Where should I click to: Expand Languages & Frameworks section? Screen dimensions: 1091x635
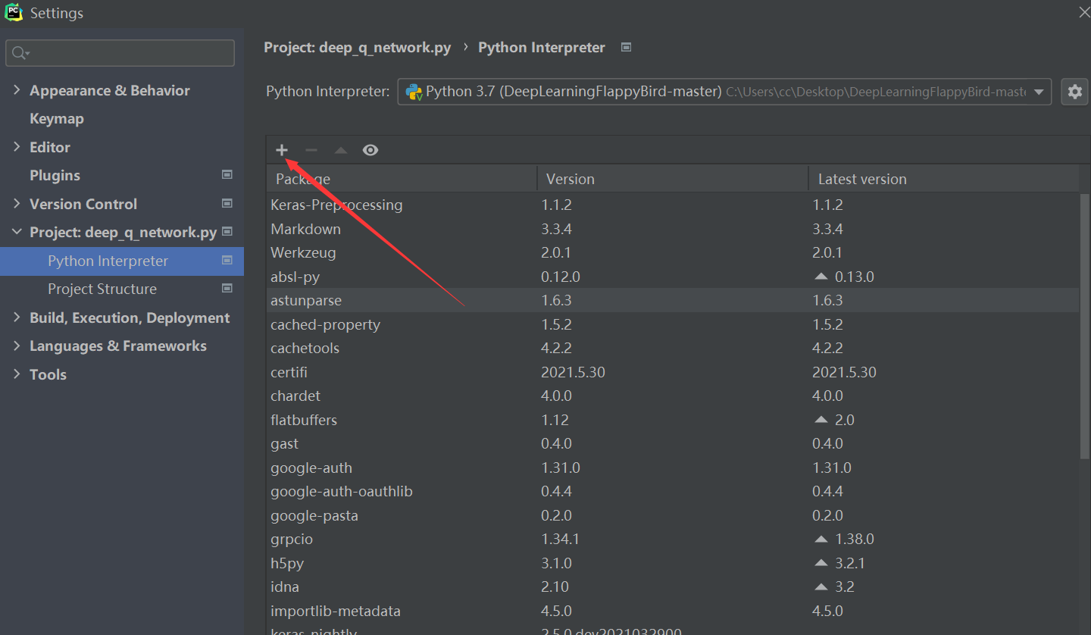[17, 346]
